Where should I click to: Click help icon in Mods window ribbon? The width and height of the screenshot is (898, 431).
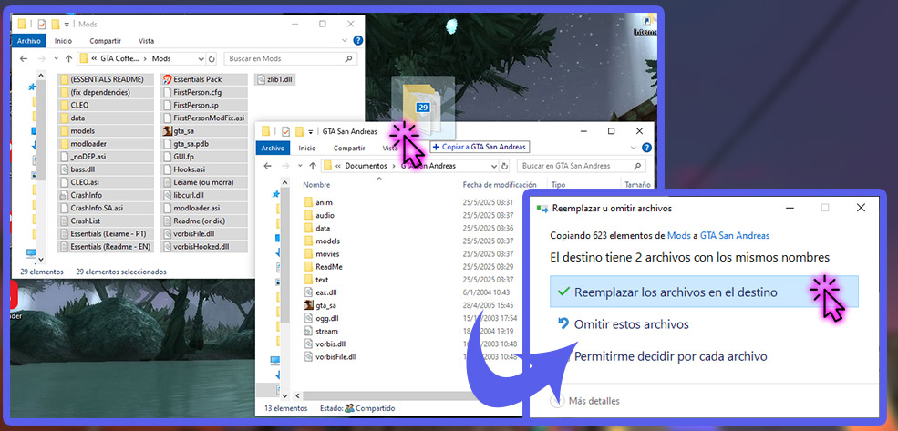pos(358,41)
